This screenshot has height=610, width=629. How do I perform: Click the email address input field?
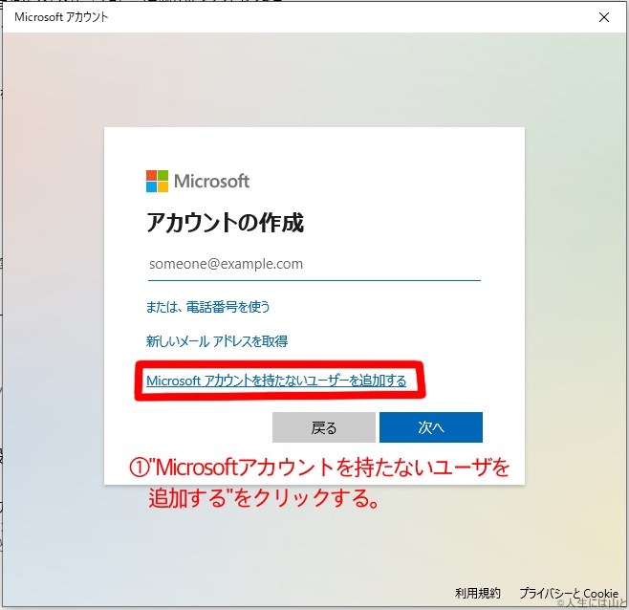(x=314, y=265)
